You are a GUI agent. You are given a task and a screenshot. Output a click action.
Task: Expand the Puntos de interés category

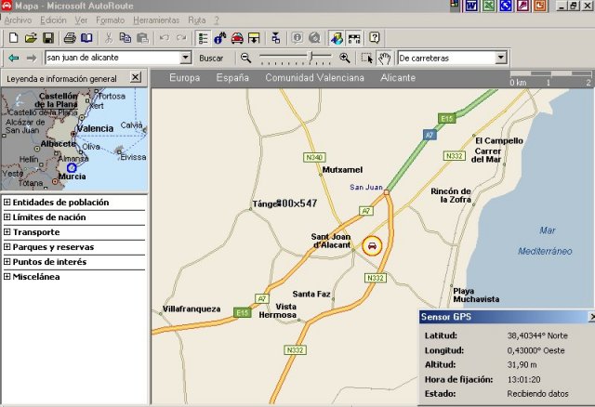(7, 262)
